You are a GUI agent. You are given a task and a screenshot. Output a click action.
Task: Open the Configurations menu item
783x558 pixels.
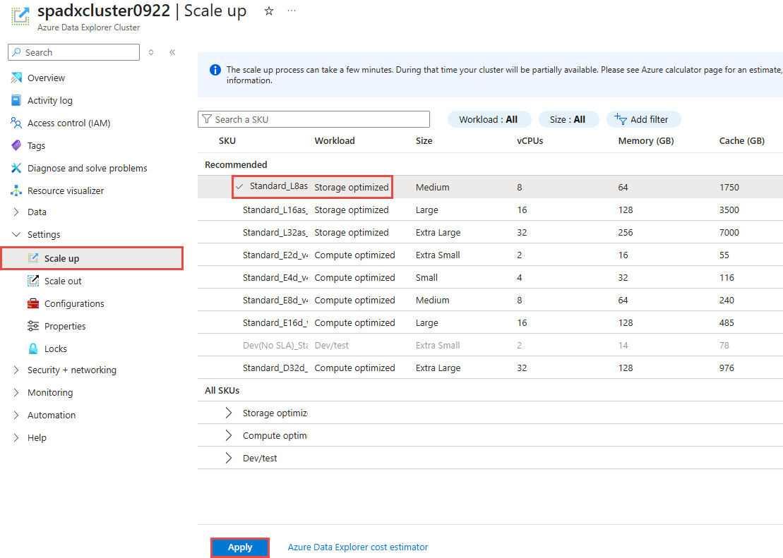[74, 303]
